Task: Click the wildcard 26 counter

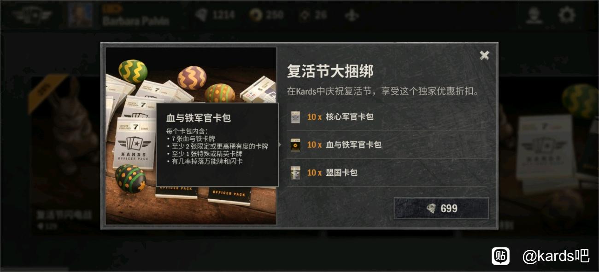Action: coord(313,15)
